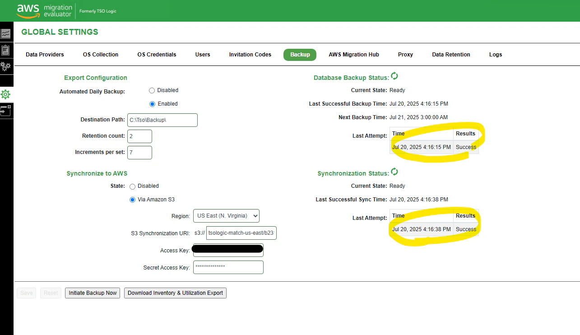
Task: Click the GLOBAL SETTINGS heading
Action: click(60, 32)
